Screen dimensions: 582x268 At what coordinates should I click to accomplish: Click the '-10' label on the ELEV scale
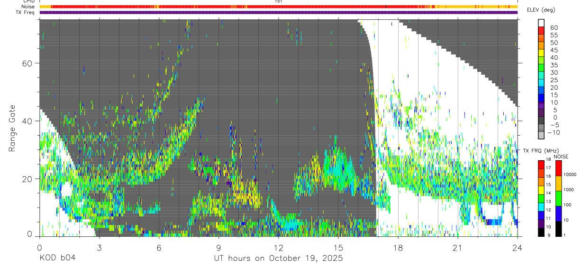coord(555,133)
